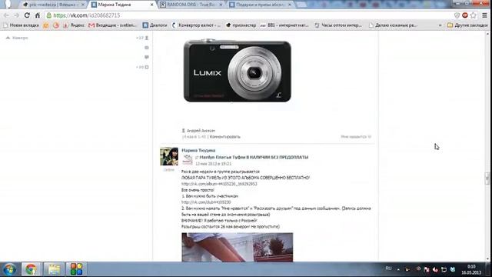
Task: Open the Яндекс bookmark
Action: tap(74, 25)
